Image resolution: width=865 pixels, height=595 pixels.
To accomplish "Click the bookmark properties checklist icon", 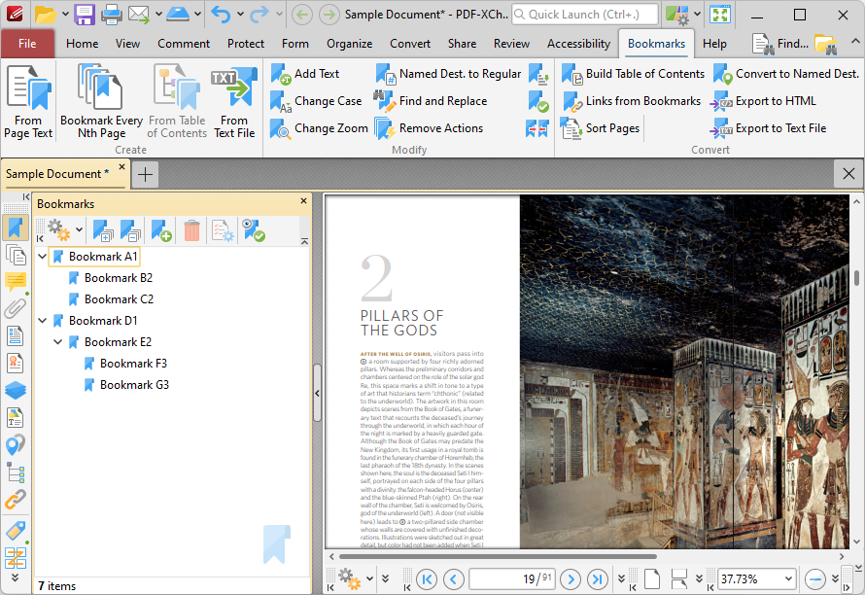I will (x=223, y=230).
